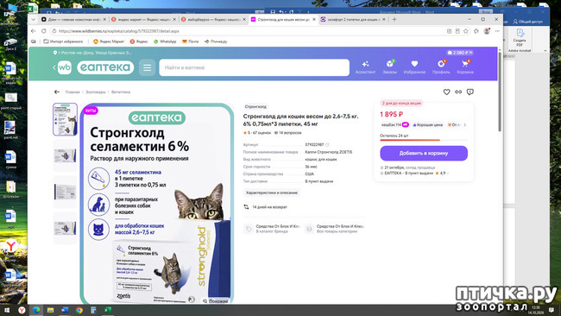
Task: Open Избранное heart in site header
Action: pos(414,67)
